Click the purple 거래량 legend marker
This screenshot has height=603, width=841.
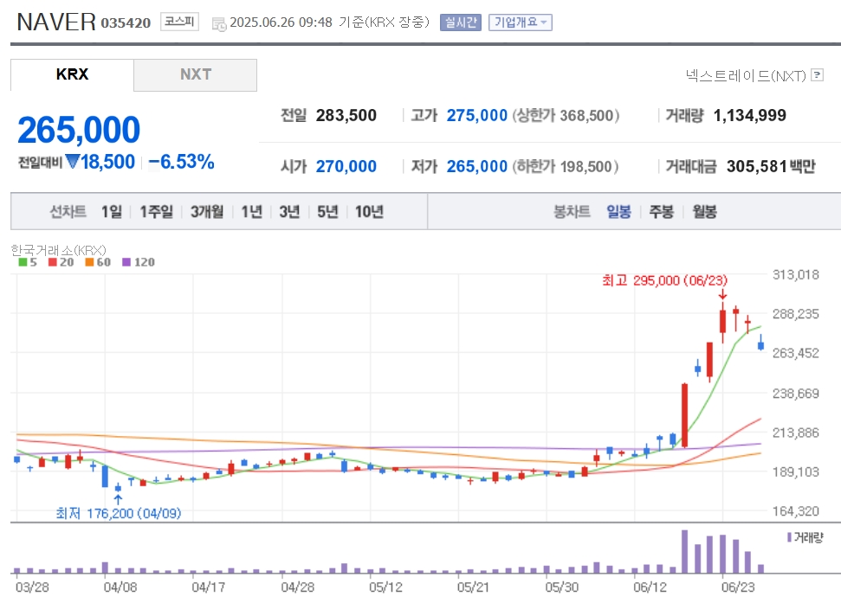pyautogui.click(x=789, y=537)
